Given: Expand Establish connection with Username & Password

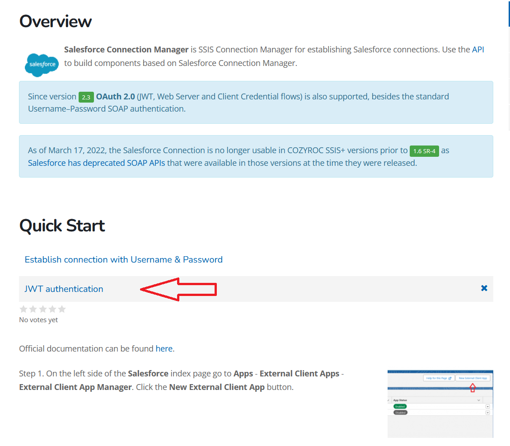Looking at the screenshot, I should (123, 260).
